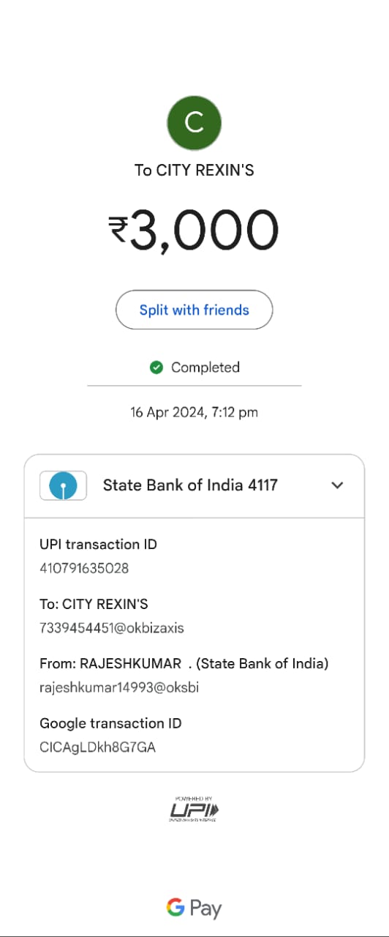Click the State Bank of India logo
The height and width of the screenshot is (937, 389).
tap(63, 485)
